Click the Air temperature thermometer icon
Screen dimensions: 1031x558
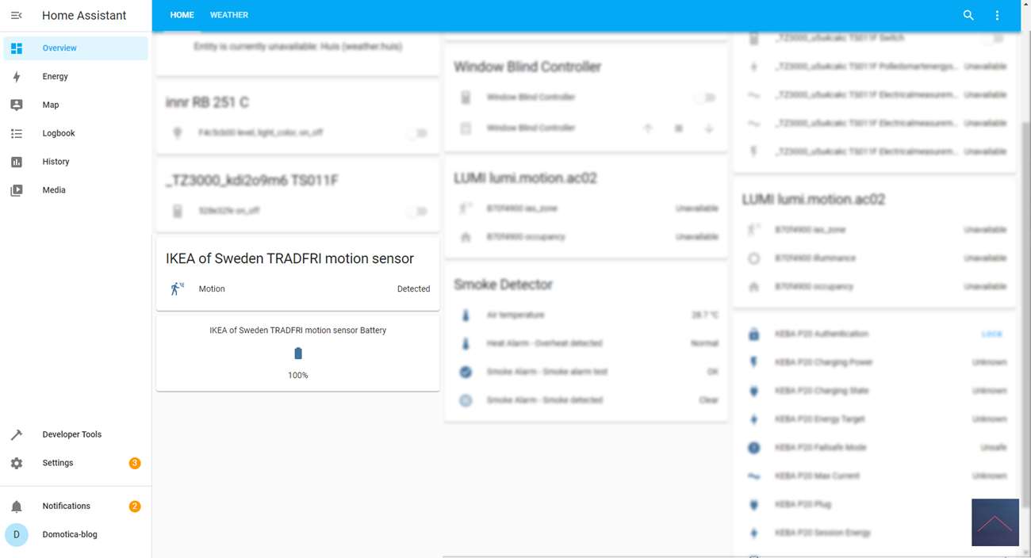466,315
